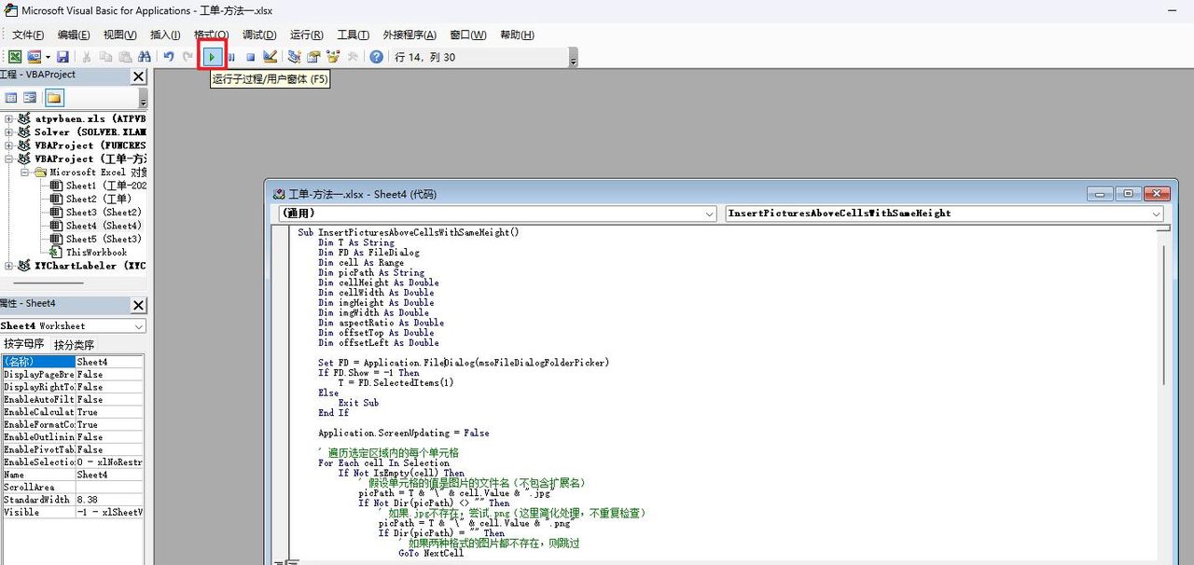This screenshot has width=1194, height=565.
Task: Expand the atpvbaen.xls project node
Action: tap(9, 118)
